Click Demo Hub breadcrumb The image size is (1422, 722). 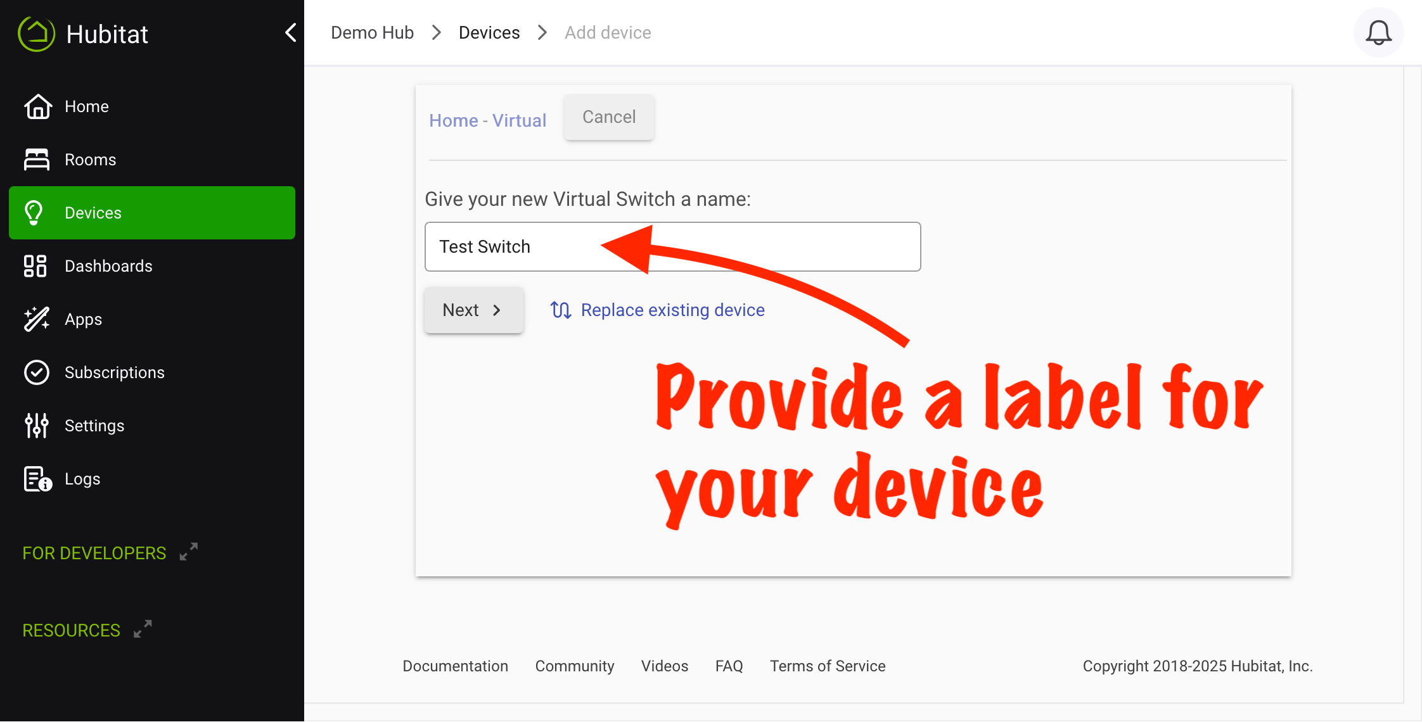coord(372,32)
